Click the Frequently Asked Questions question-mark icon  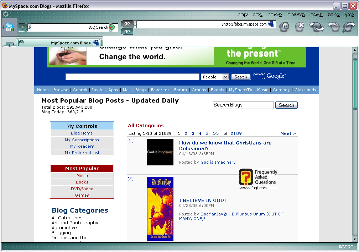(x=246, y=177)
